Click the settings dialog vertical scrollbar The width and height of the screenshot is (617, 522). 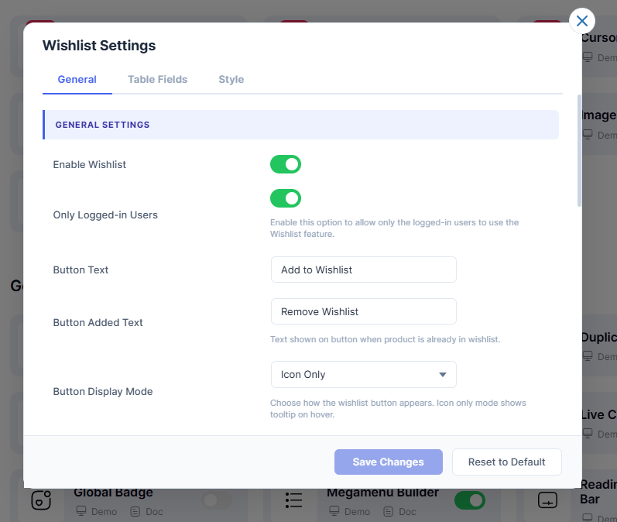click(x=579, y=151)
